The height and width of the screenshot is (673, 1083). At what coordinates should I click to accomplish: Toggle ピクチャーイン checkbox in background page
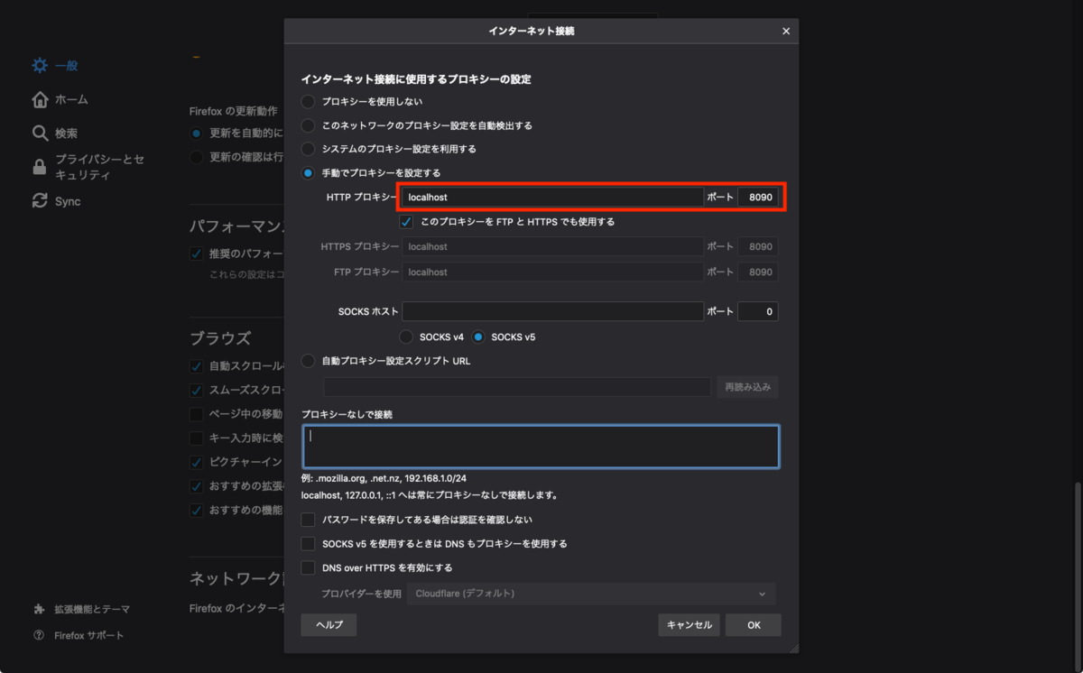point(196,462)
